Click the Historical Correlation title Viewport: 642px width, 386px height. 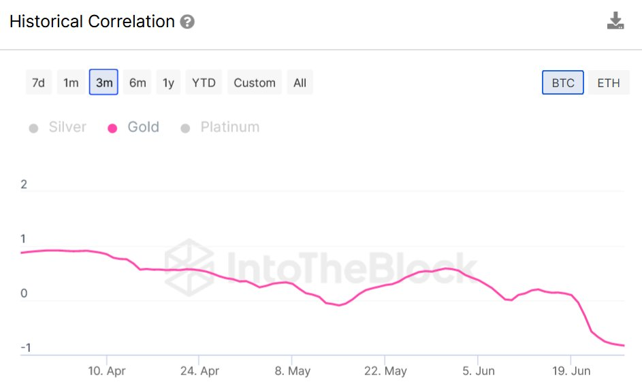[x=92, y=22]
